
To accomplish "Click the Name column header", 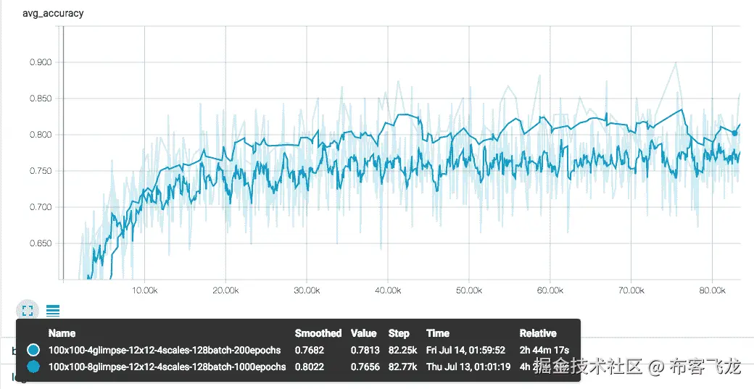I will (x=62, y=332).
